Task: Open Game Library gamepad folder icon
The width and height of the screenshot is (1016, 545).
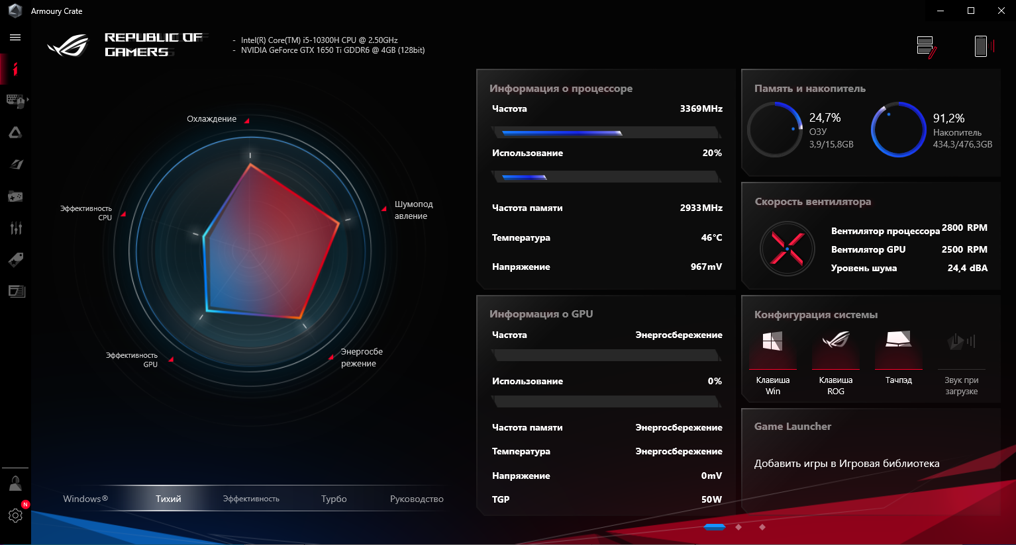Action: coord(15,196)
